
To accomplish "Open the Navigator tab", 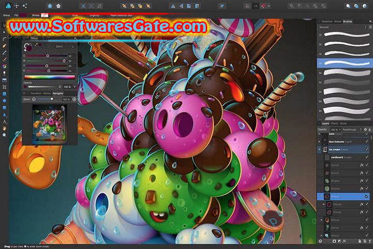I will [58, 93].
